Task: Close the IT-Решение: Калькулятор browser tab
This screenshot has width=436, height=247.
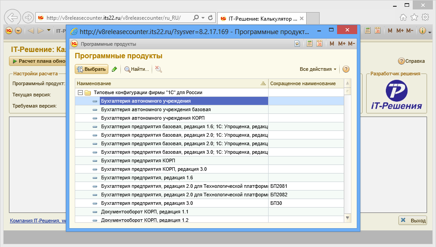Action: click(302, 19)
